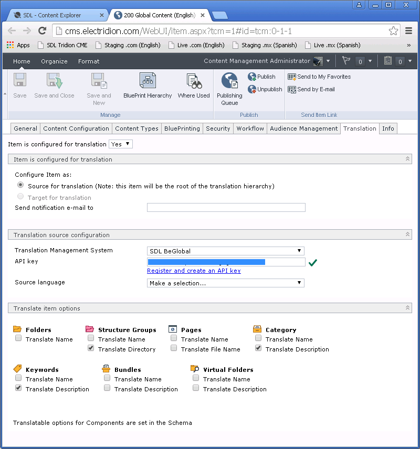420x449 pixels.
Task: Bookmark page with the star icon
Action: click(393, 31)
